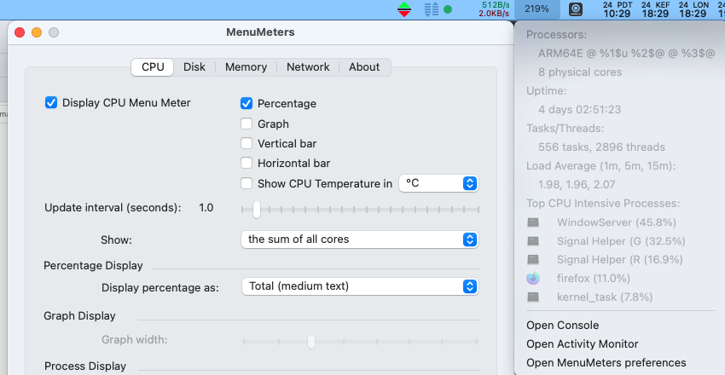This screenshot has width=725, height=375.
Task: Click the network up/down arrows menu bar icon
Action: coord(404,9)
